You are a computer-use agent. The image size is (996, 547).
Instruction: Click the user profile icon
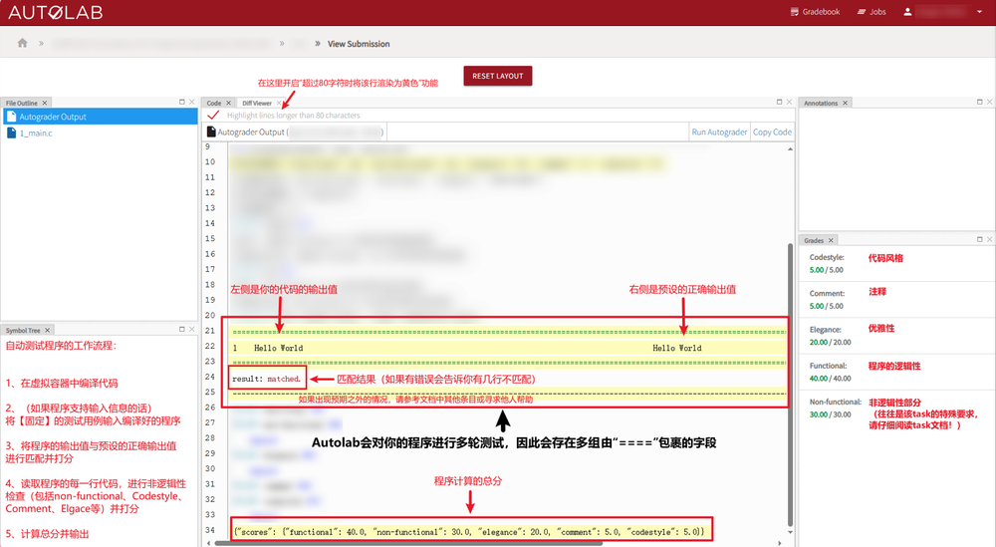[907, 12]
